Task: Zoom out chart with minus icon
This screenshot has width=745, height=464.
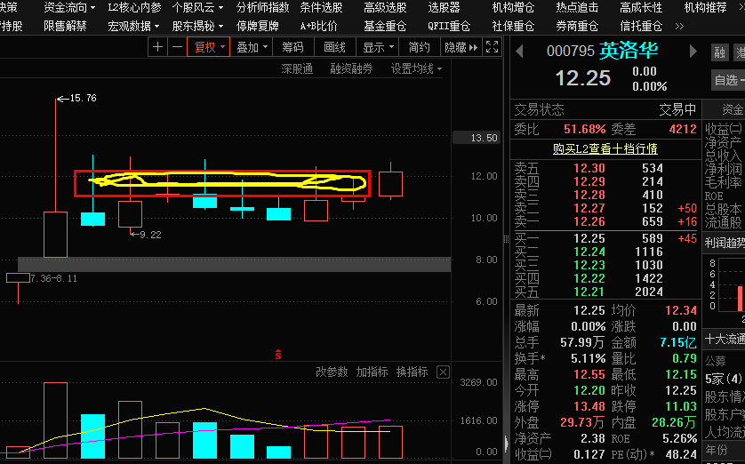Action: point(177,47)
